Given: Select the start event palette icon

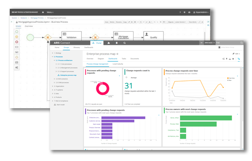Looking at the screenshot, I should (17, 32).
